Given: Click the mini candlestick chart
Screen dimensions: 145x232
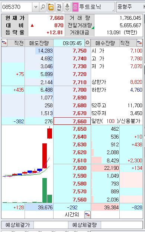Looking at the screenshot, I should point(28,164).
